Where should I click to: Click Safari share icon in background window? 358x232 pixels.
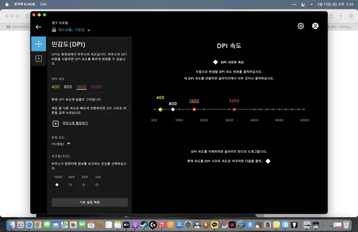331,16
